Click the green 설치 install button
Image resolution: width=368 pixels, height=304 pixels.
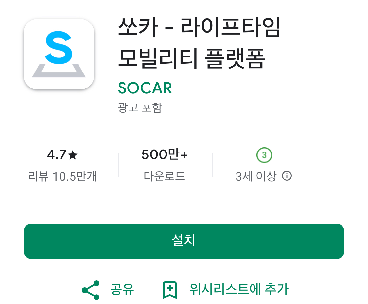coord(184,241)
